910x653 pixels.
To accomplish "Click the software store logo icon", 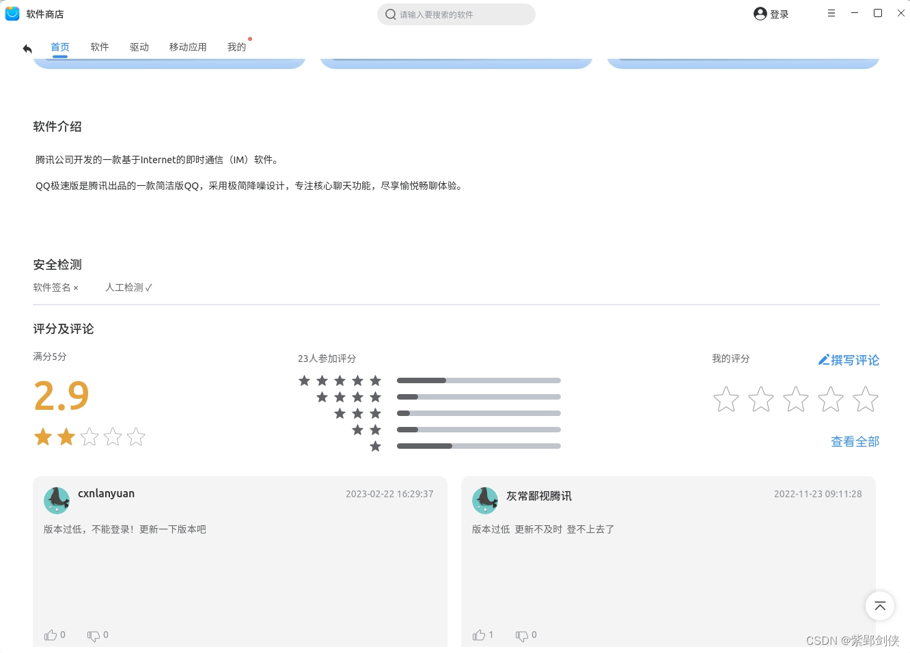I will pos(12,14).
